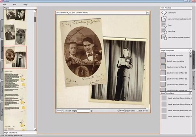Click the page number field showing 6/99
This screenshot has width=196, height=137.
tap(122, 111)
